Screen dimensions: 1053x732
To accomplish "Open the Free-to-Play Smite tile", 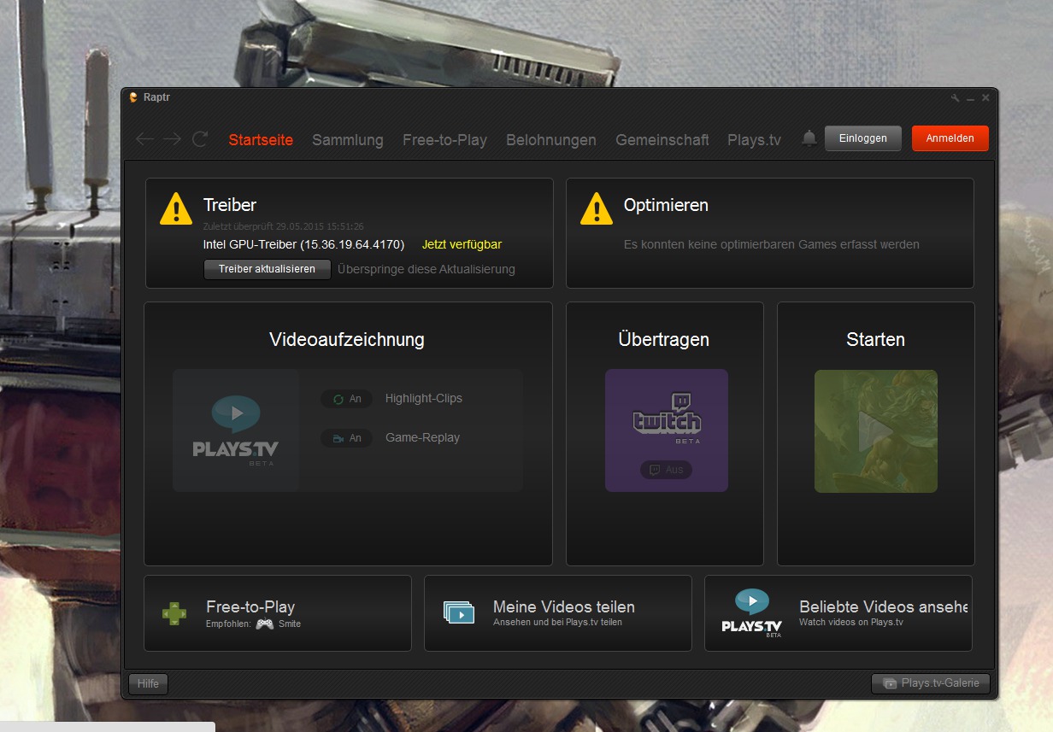I will 277,613.
